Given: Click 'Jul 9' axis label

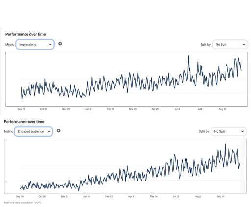Looking at the screenshot, I should pyautogui.click(x=200, y=109).
